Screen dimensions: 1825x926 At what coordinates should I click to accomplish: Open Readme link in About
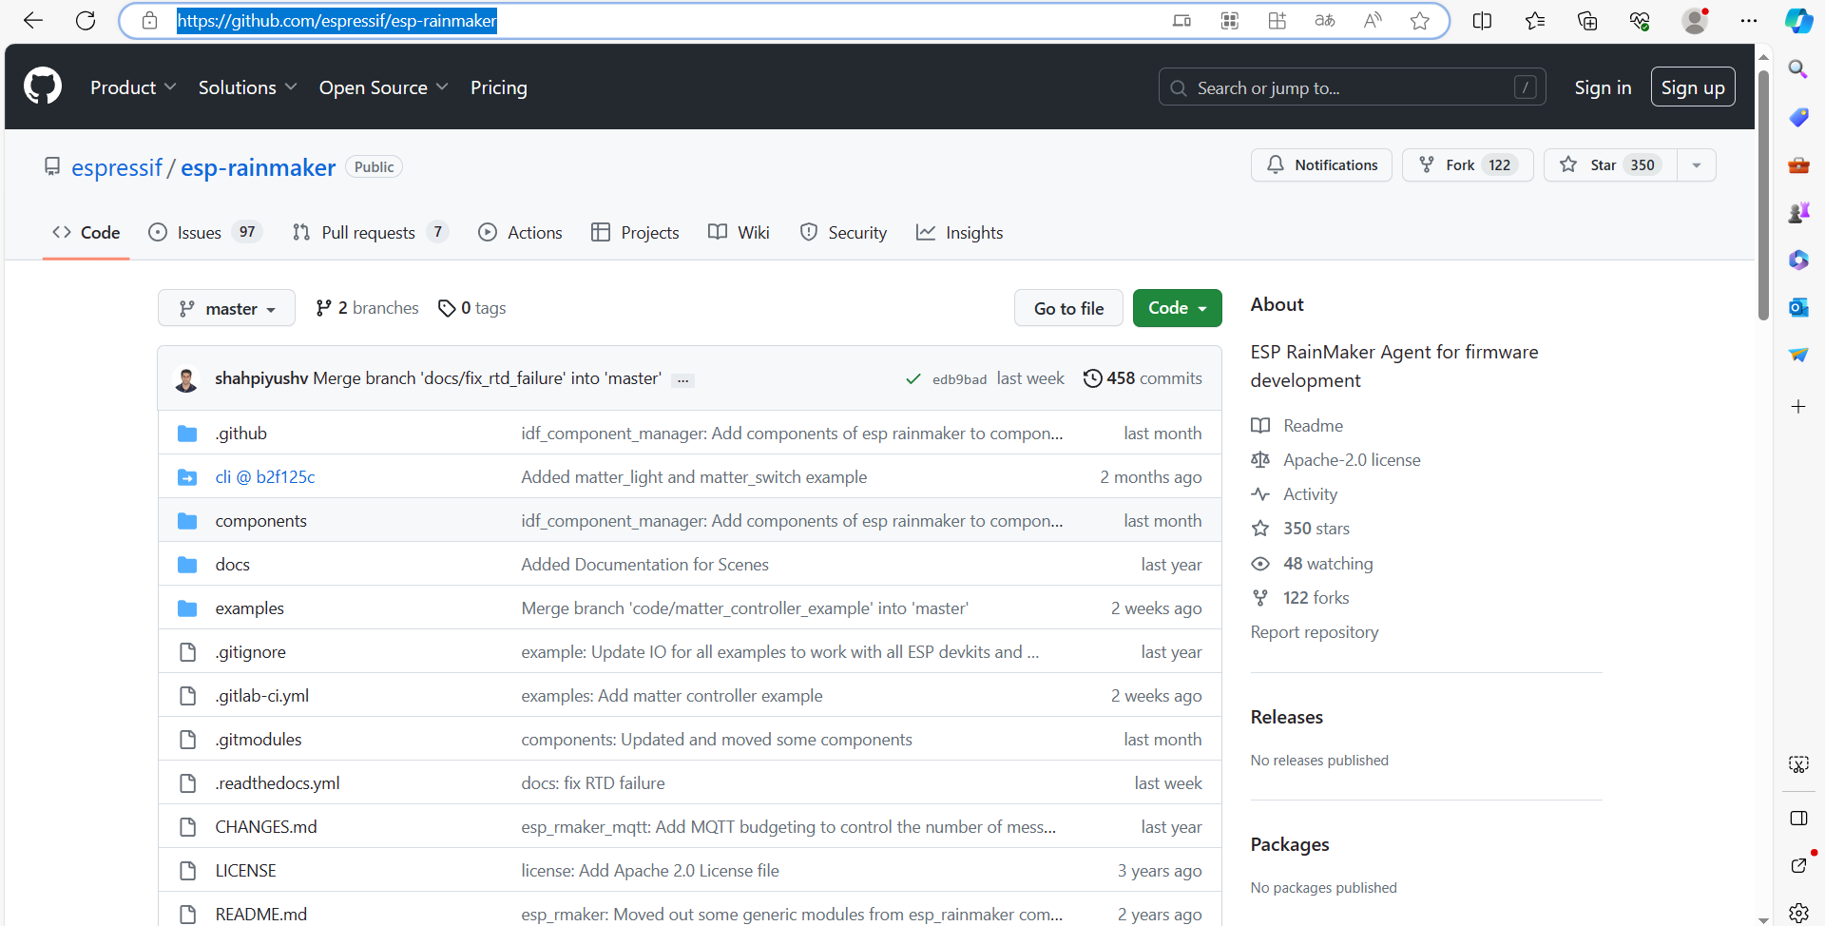1297,426
